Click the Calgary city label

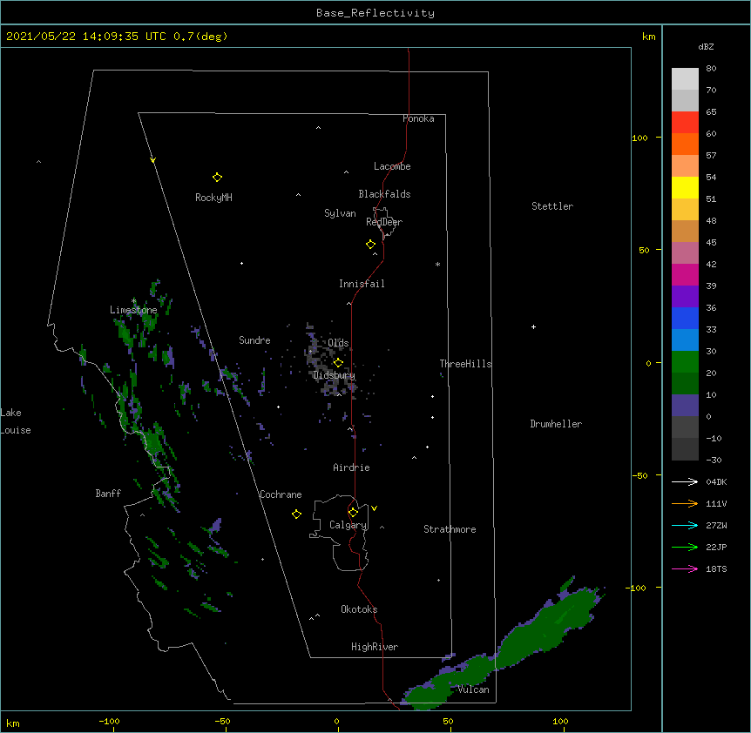(x=348, y=525)
